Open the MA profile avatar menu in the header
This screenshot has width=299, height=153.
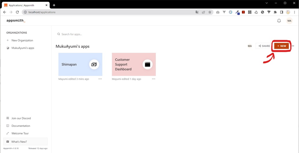click(x=289, y=21)
